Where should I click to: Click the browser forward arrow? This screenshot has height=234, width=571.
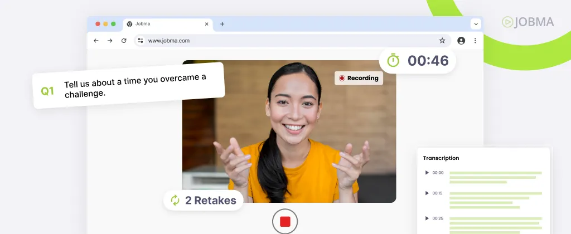coord(110,41)
